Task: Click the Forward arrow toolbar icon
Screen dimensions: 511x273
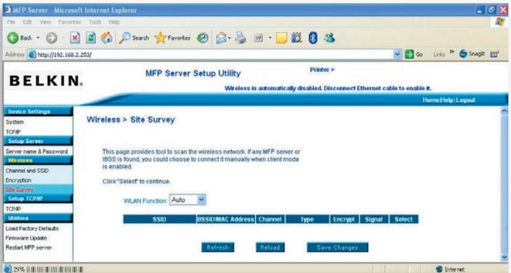Action: click(51, 38)
